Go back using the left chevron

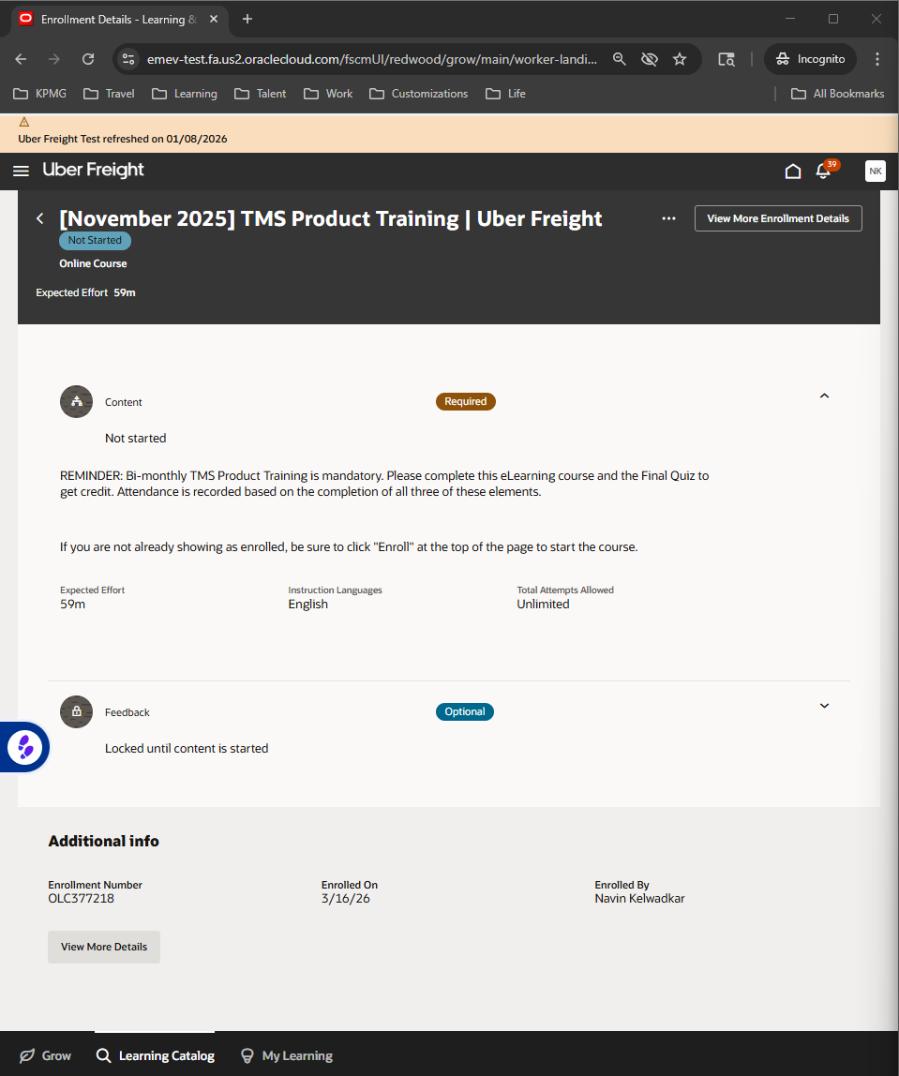39,218
